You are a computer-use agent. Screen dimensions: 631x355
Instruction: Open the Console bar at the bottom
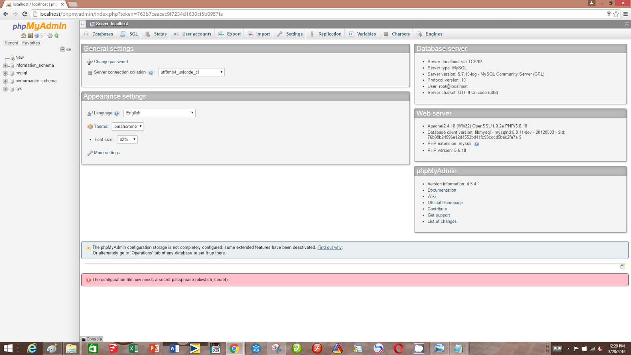pyautogui.click(x=92, y=339)
